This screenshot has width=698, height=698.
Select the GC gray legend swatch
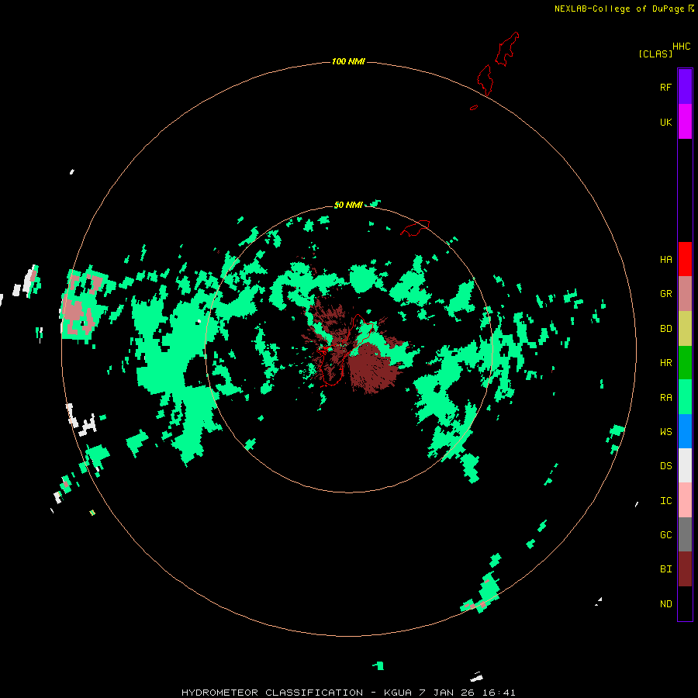coord(685,534)
